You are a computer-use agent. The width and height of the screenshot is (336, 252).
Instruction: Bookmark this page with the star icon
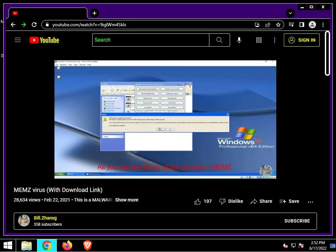point(278,25)
